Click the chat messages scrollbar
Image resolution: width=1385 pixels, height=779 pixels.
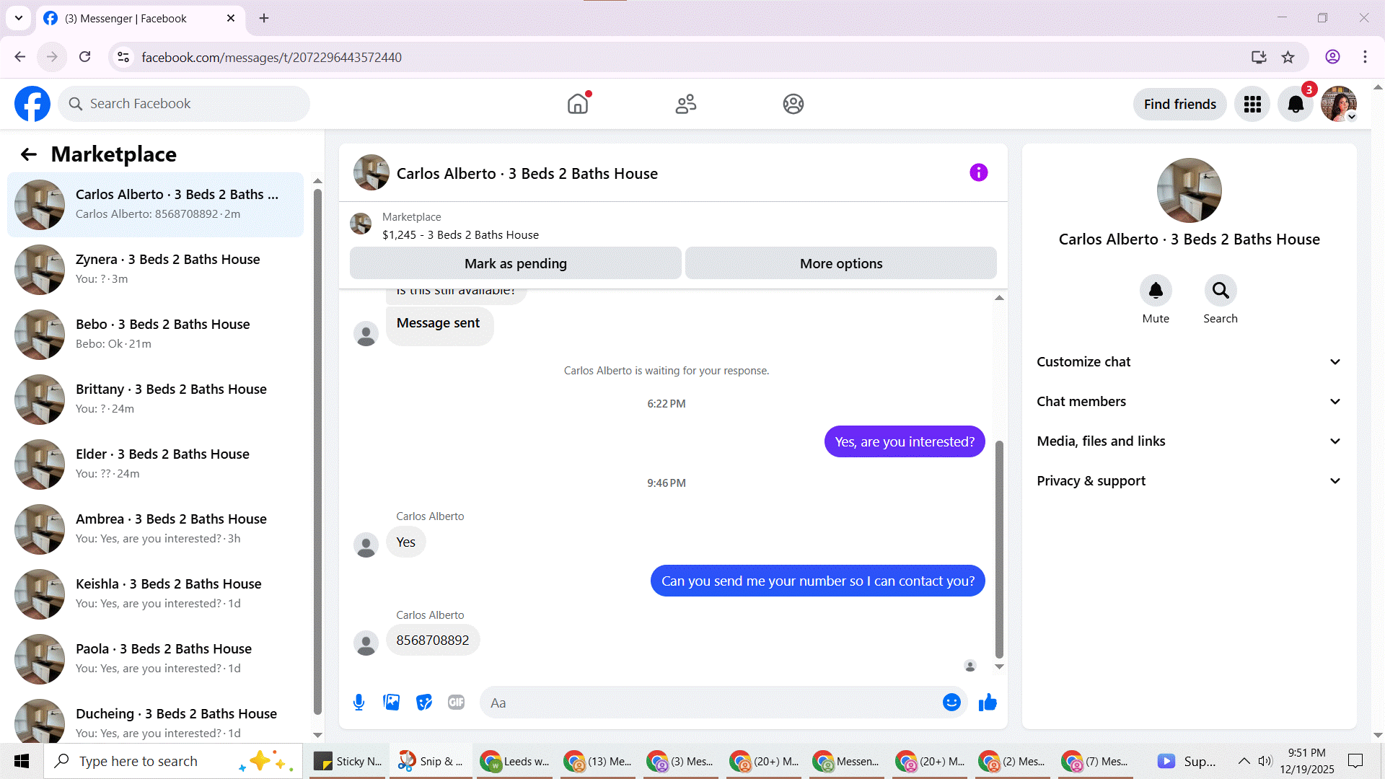(x=999, y=548)
